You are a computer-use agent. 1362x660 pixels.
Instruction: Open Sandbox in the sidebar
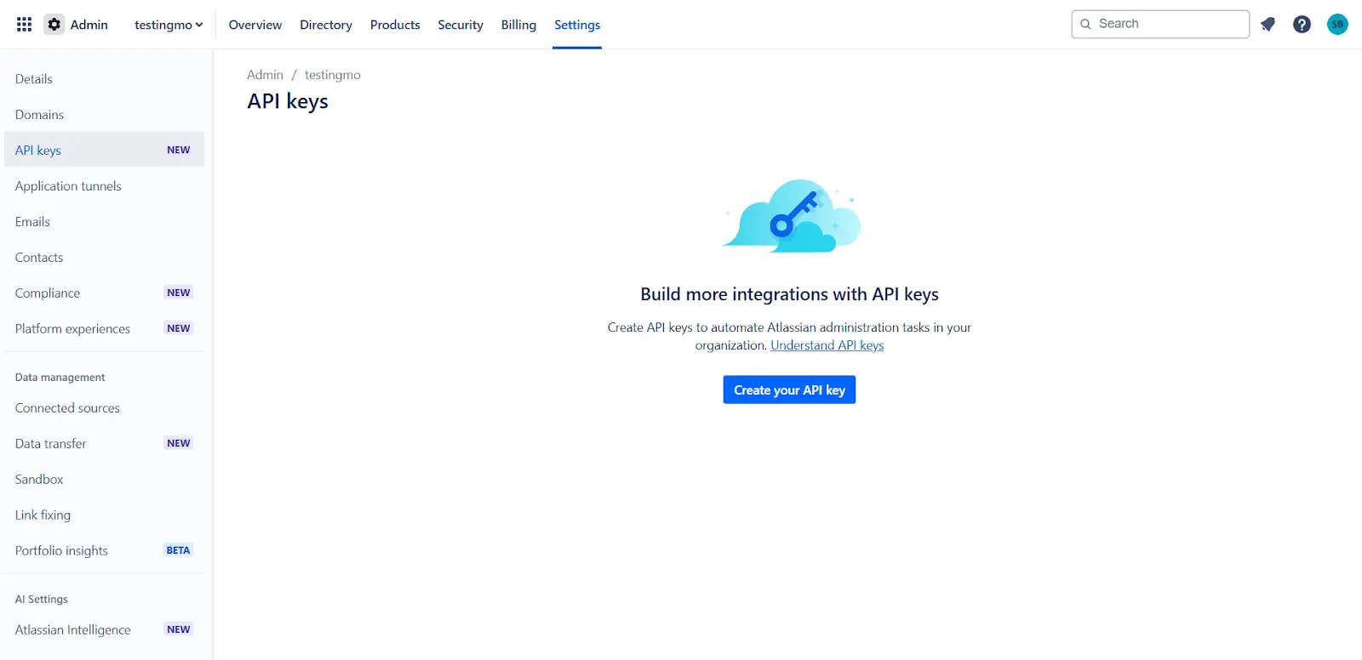tap(104, 480)
